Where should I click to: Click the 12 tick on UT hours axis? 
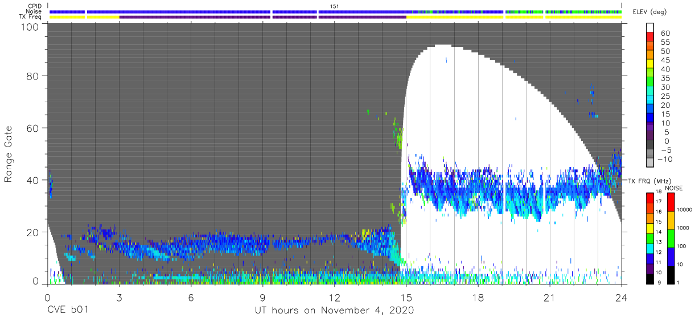[334, 298]
